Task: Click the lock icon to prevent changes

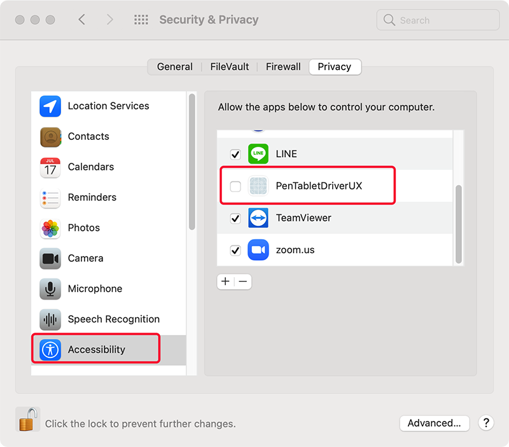Action: click(27, 420)
